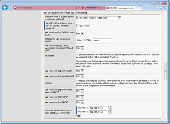170x124 pixels.
Task: Click the address bar search magnifier icon
Action: pos(77,8)
